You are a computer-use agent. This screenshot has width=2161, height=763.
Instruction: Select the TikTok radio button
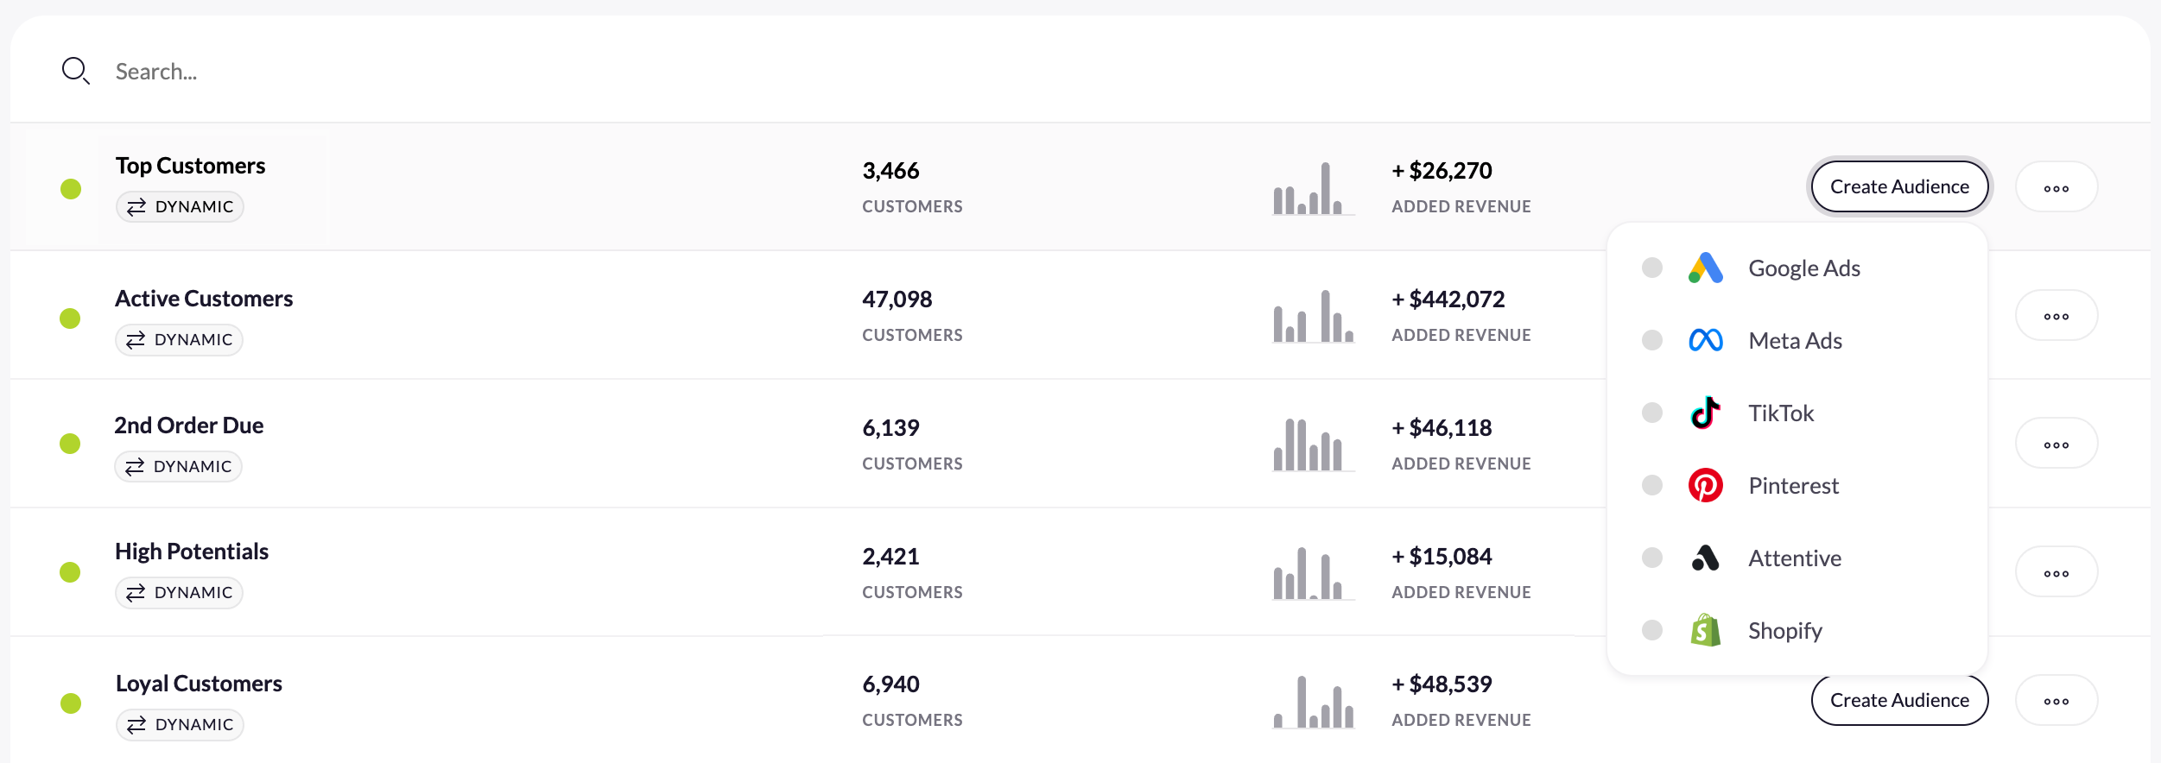(x=1651, y=413)
